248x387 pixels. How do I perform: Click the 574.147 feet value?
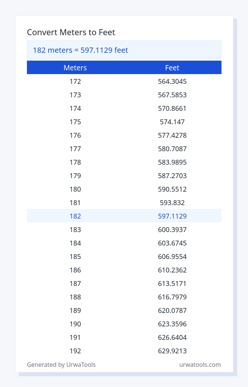pyautogui.click(x=172, y=122)
